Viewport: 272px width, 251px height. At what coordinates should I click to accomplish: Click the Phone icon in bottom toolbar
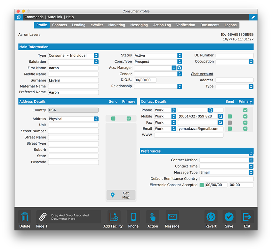coord(133,217)
